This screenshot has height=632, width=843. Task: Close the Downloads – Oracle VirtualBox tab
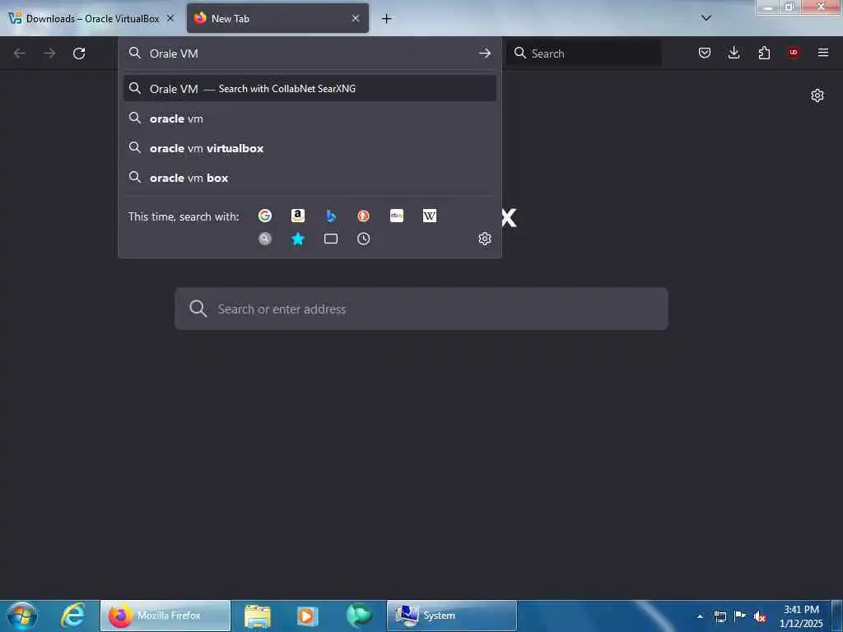coord(170,18)
